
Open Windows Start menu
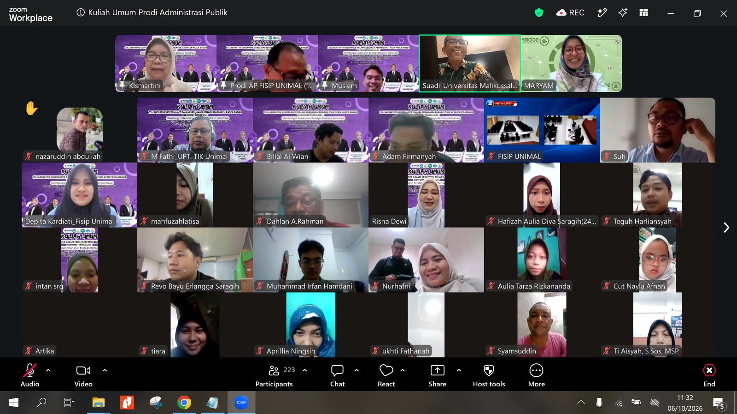point(14,403)
